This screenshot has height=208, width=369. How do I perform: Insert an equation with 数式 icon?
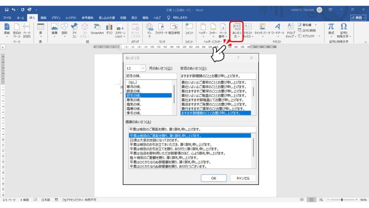click(331, 28)
